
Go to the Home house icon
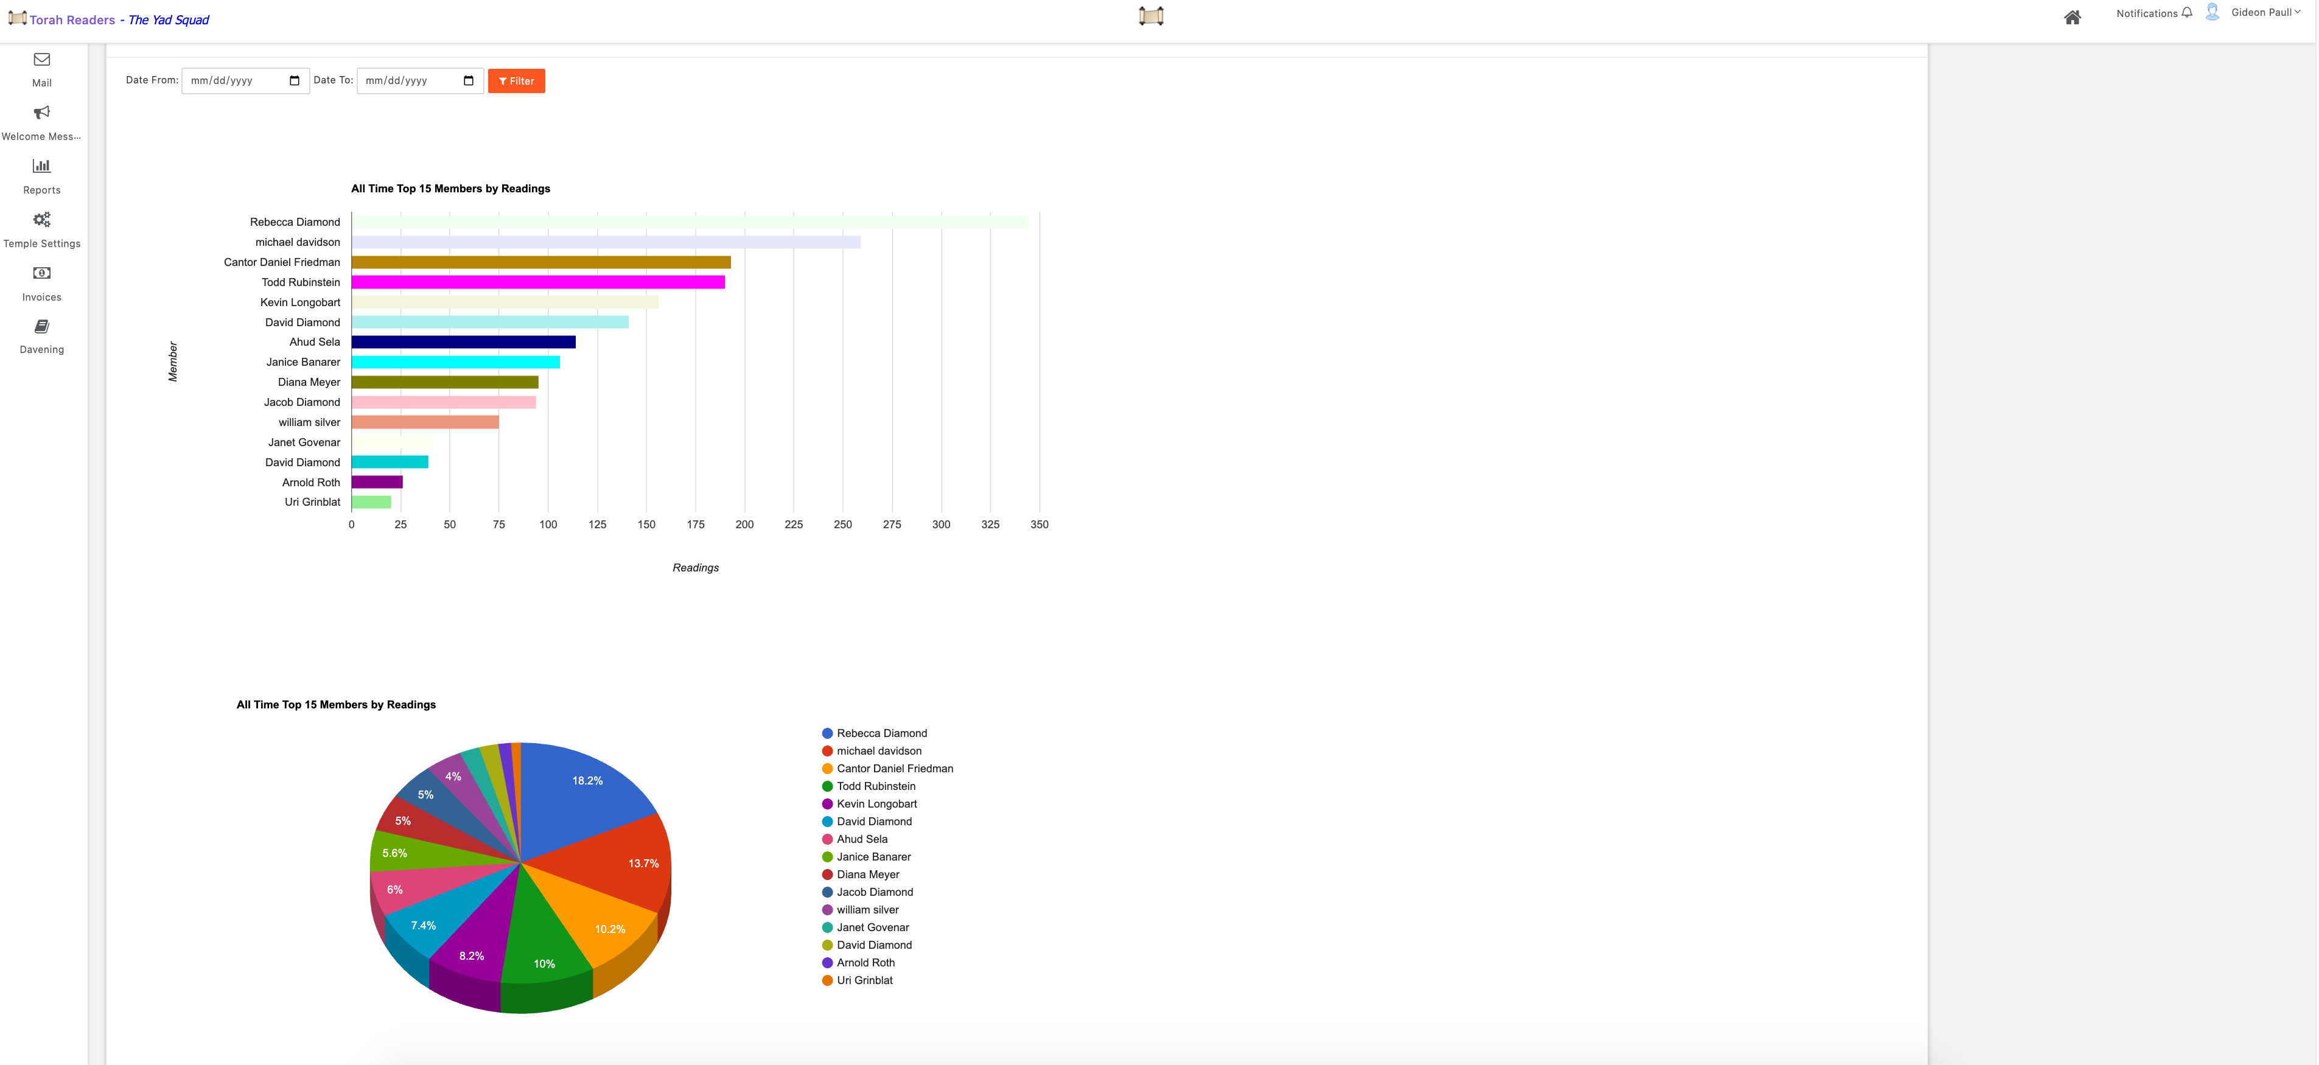(2071, 17)
